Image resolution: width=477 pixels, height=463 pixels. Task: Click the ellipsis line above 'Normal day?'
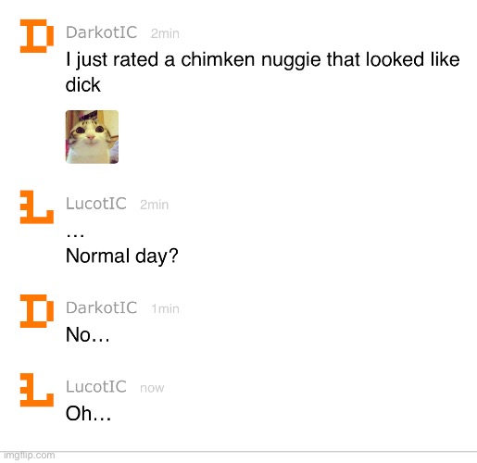[75, 236]
